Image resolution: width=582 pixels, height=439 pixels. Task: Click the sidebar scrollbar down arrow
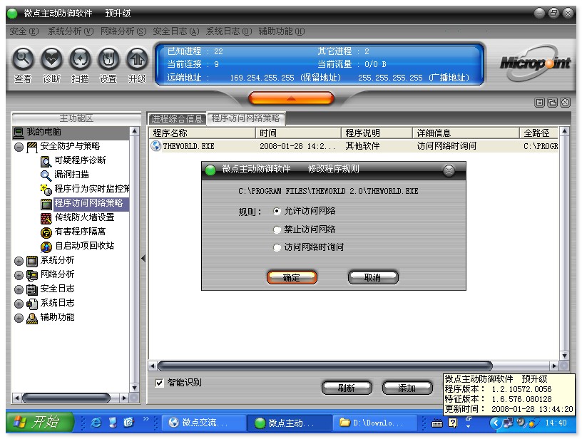[x=134, y=388]
